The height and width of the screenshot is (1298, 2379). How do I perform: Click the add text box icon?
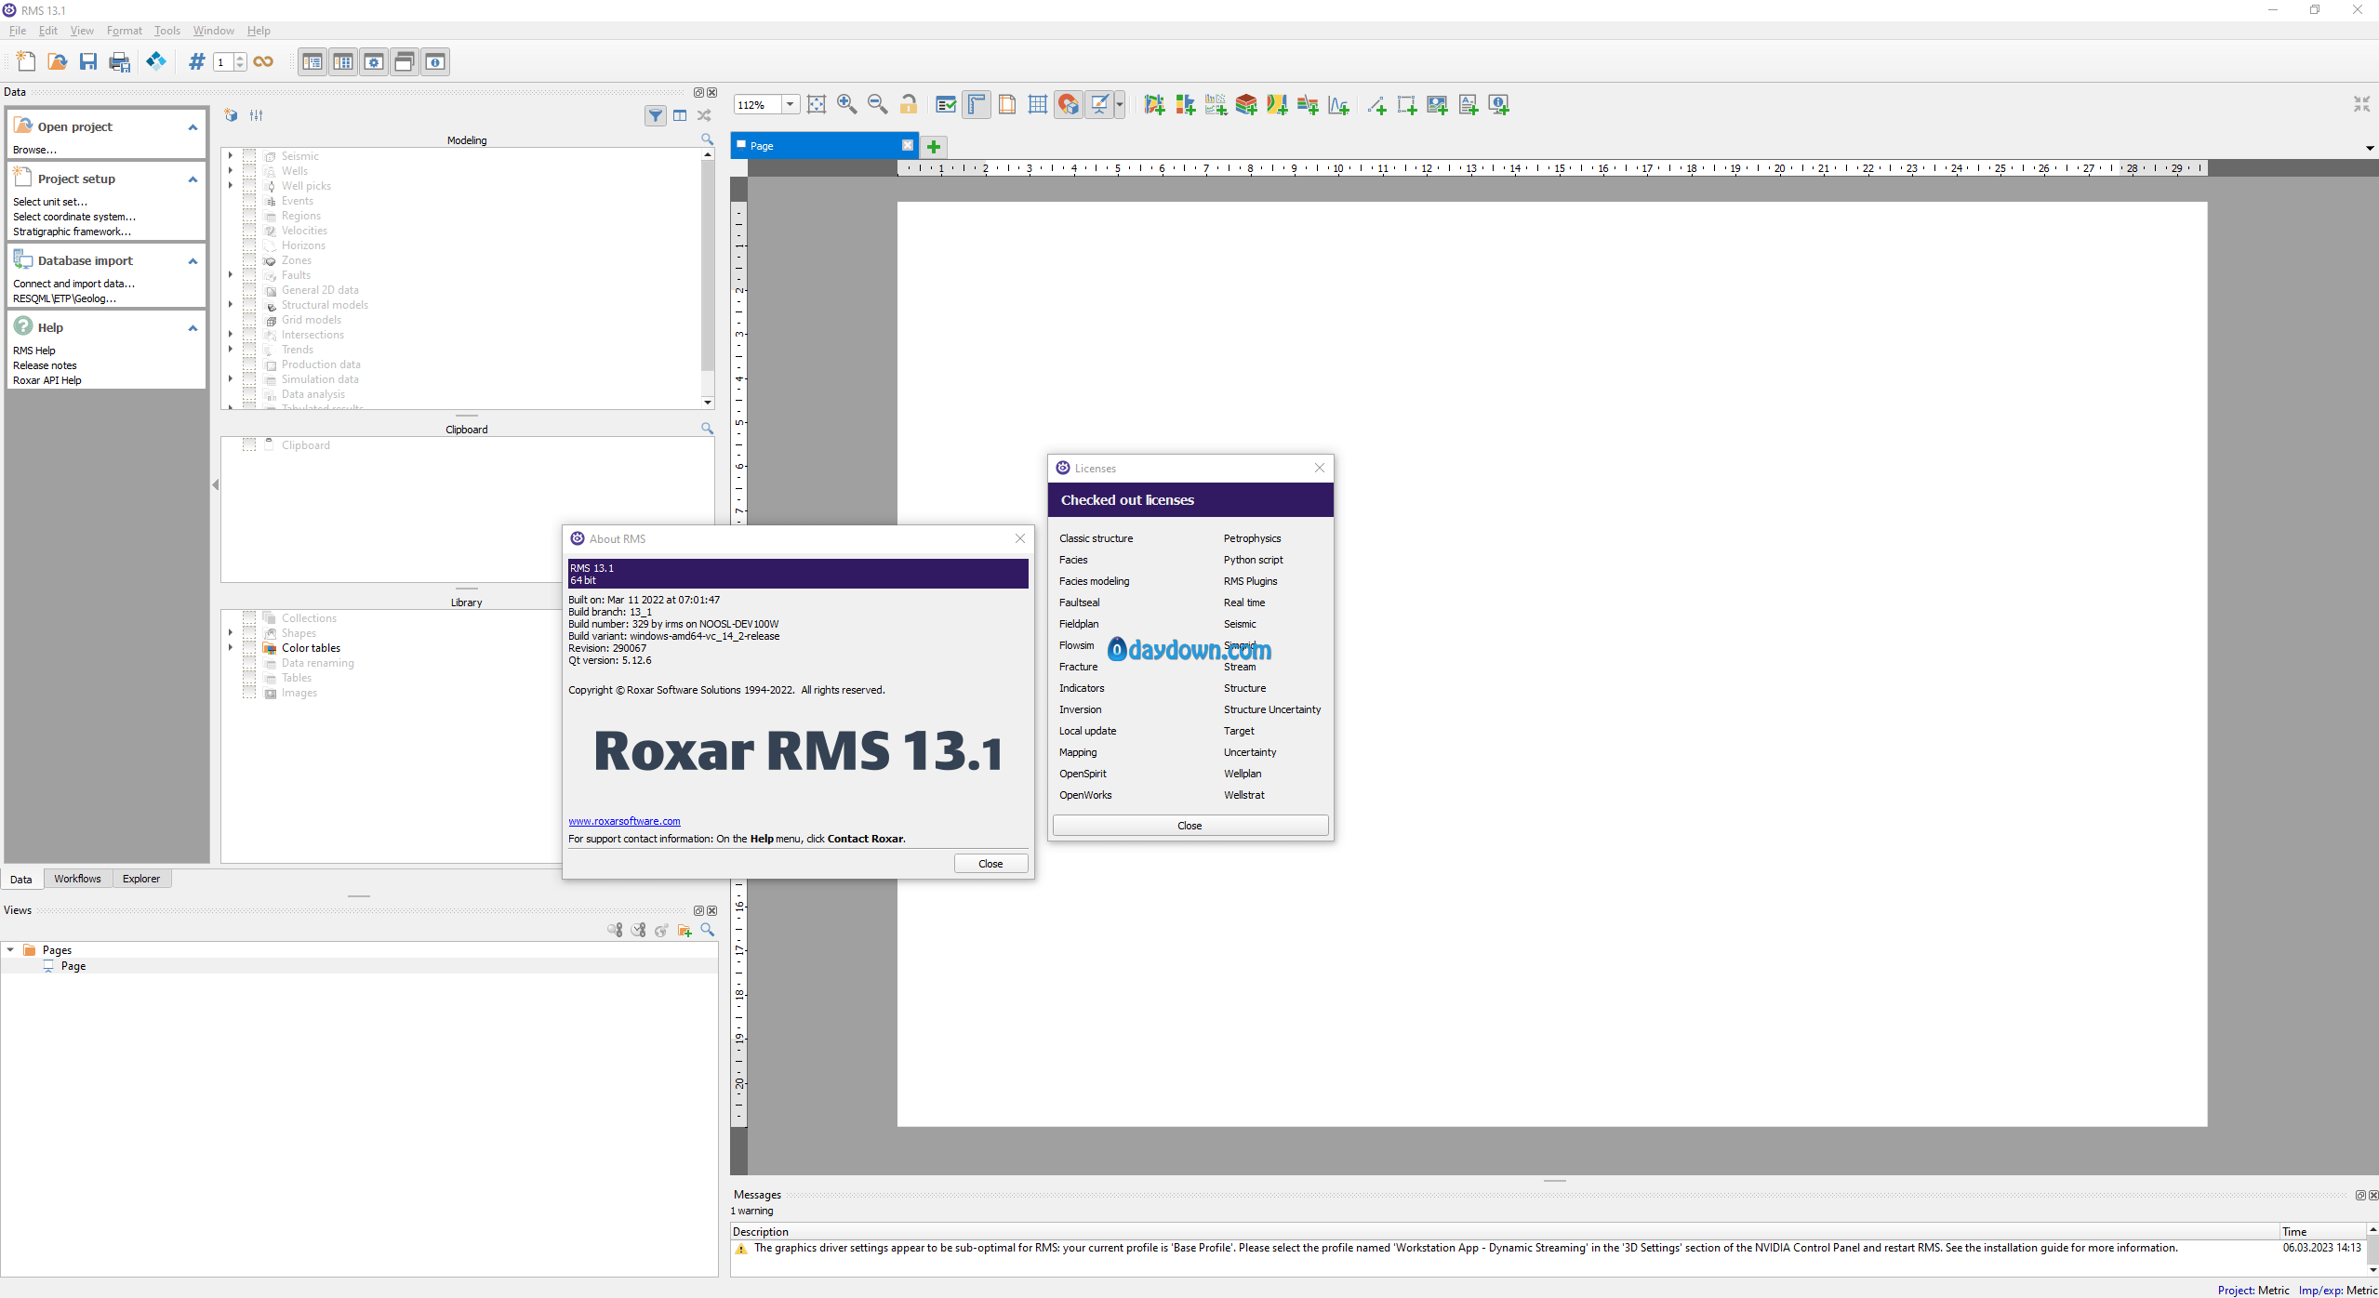tap(1469, 105)
